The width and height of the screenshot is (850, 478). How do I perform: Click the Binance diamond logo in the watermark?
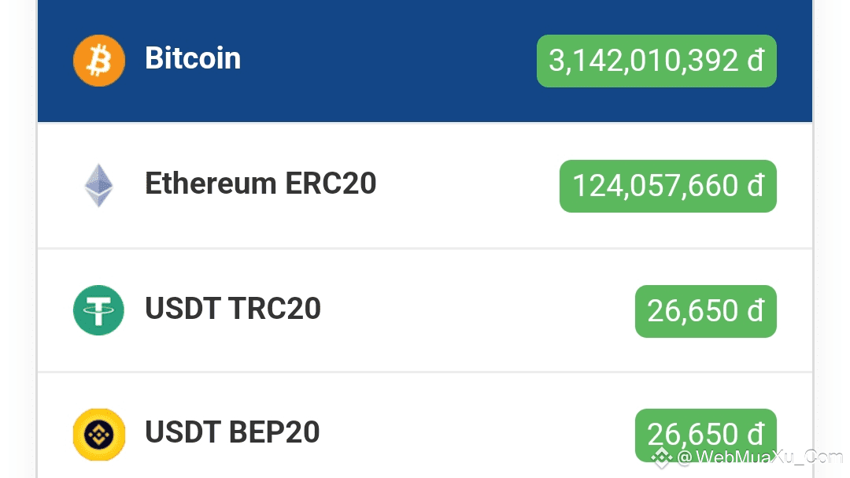(661, 458)
